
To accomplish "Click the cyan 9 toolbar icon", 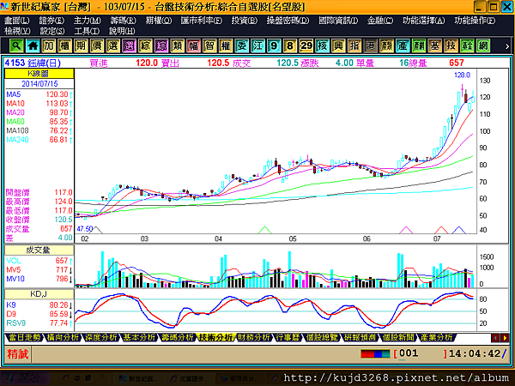I will (274, 45).
